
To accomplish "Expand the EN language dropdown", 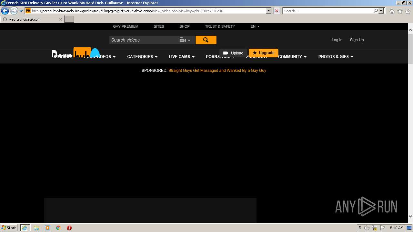I will coord(255,26).
